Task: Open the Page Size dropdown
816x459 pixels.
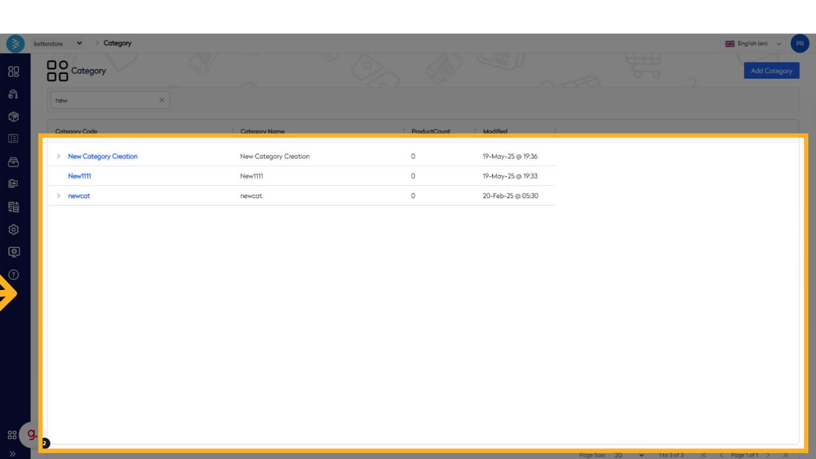Action: tap(629, 455)
